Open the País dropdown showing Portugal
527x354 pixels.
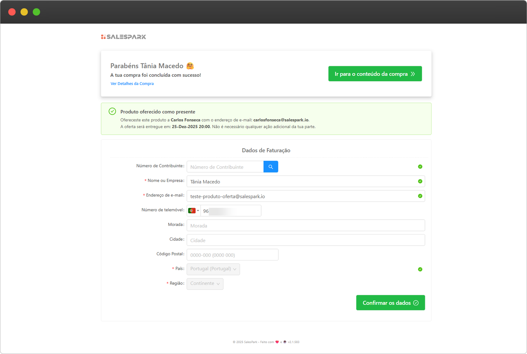(213, 269)
